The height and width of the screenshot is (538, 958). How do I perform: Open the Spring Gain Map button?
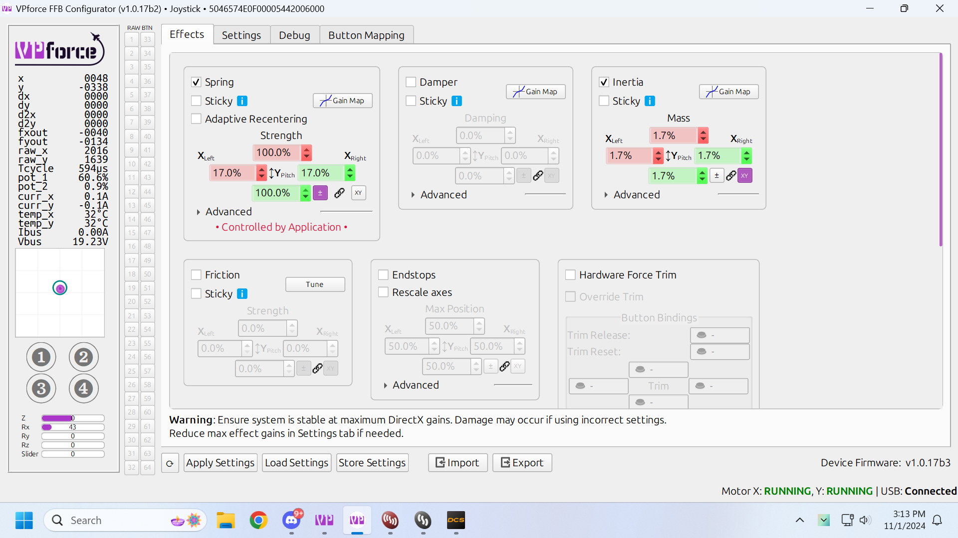343,101
